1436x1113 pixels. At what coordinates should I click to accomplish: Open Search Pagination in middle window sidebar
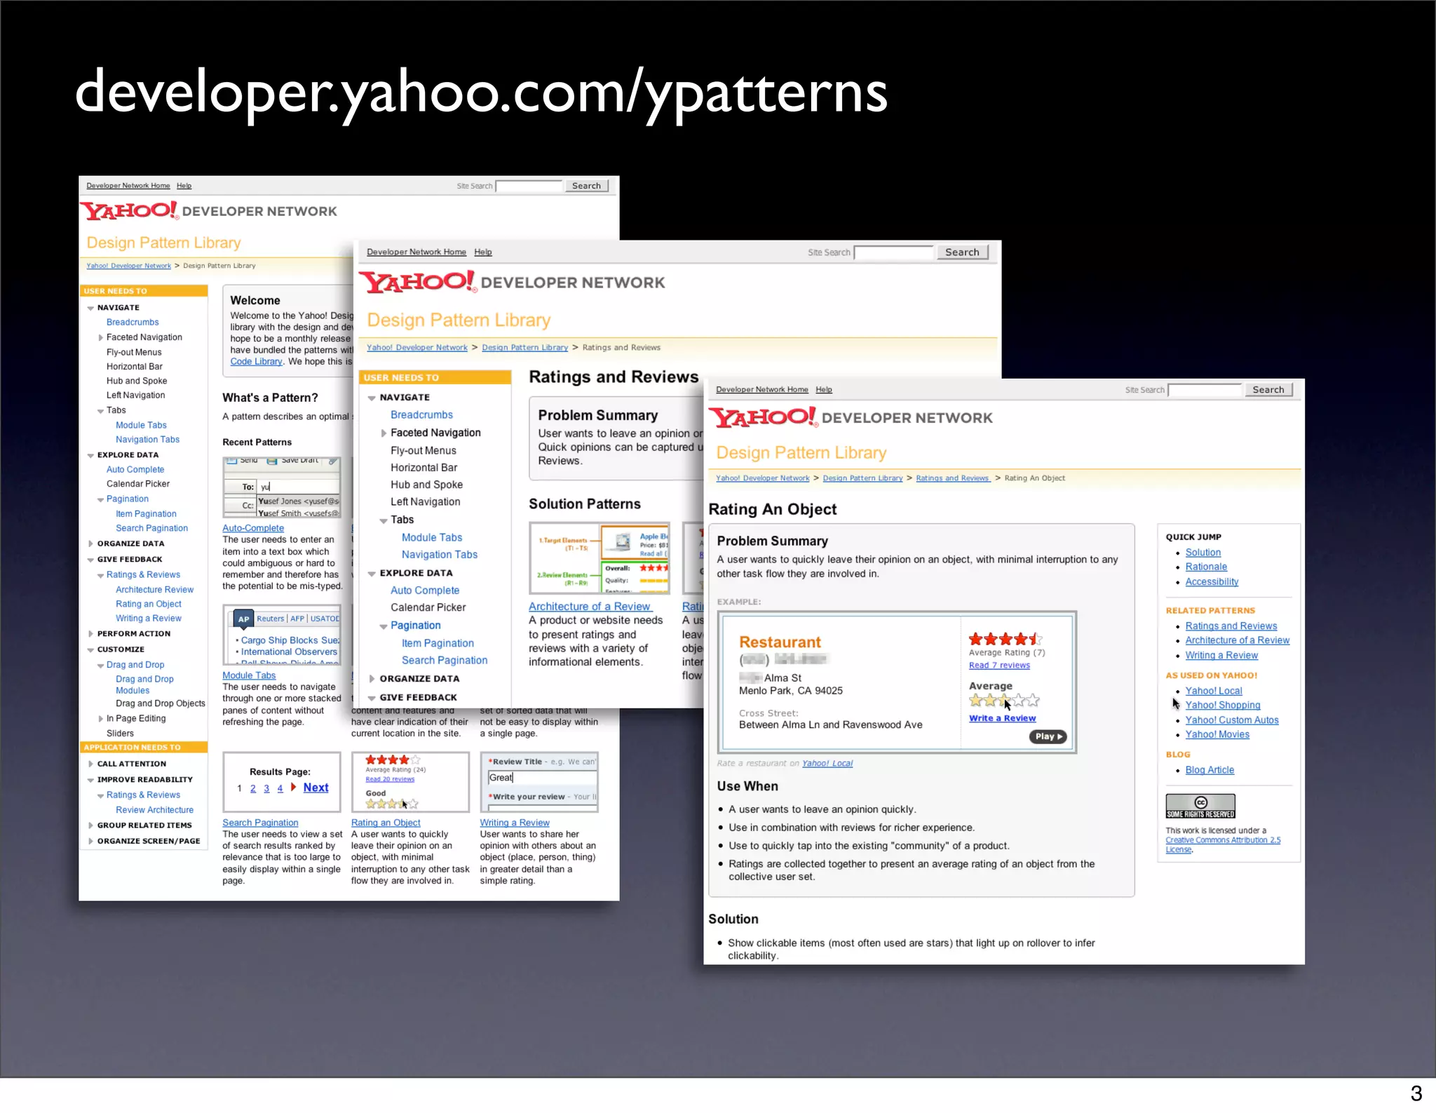[x=445, y=661]
